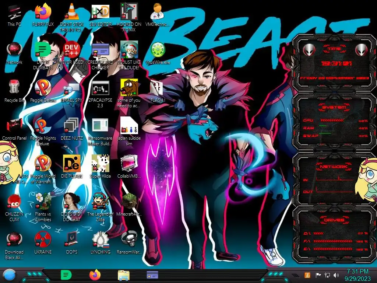Click the C:\ drive usage bar
The height and width of the screenshot is (283, 377).
point(318,233)
